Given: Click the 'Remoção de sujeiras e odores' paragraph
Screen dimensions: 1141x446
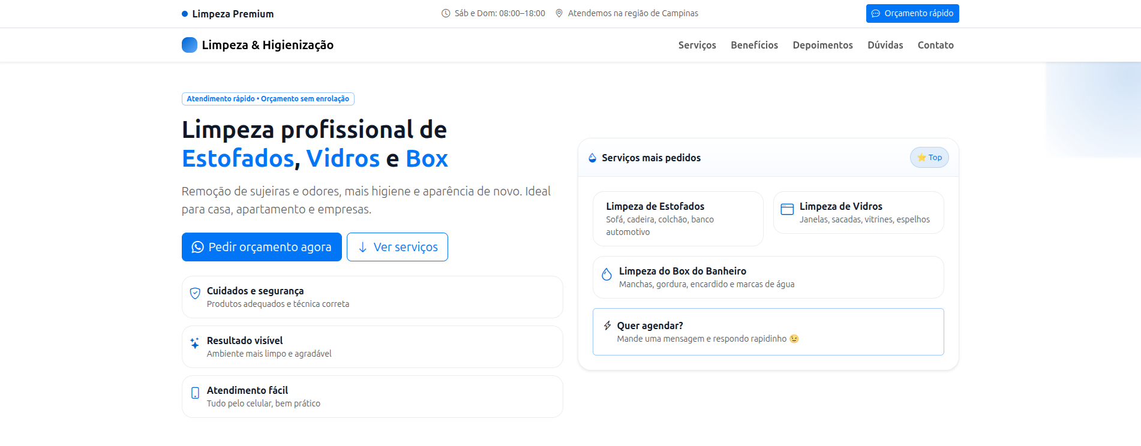Looking at the screenshot, I should pos(366,200).
